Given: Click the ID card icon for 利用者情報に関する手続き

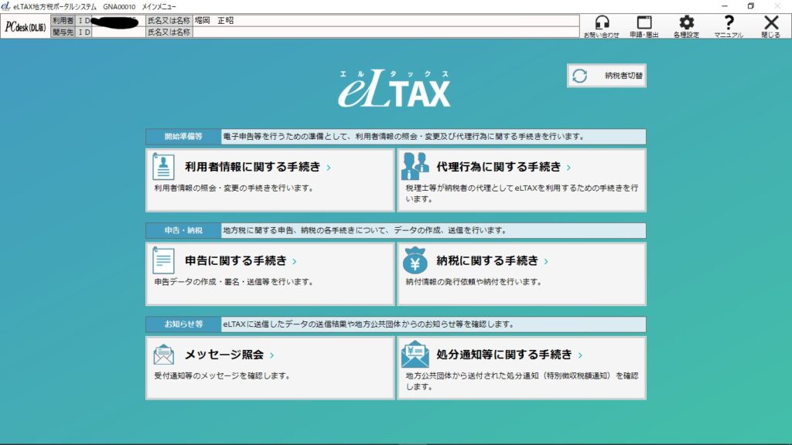Looking at the screenshot, I should (x=163, y=165).
